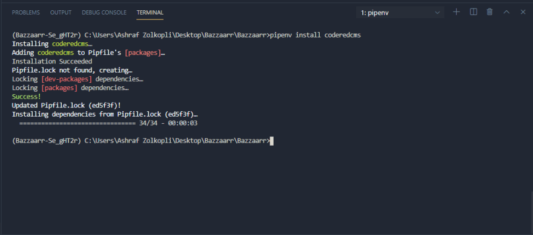Kill terminal with trash icon

point(489,12)
